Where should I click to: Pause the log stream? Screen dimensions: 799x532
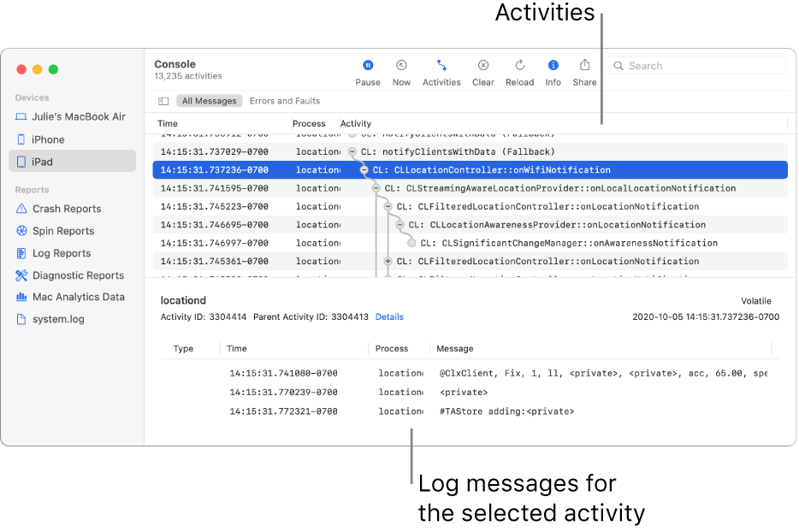367,73
